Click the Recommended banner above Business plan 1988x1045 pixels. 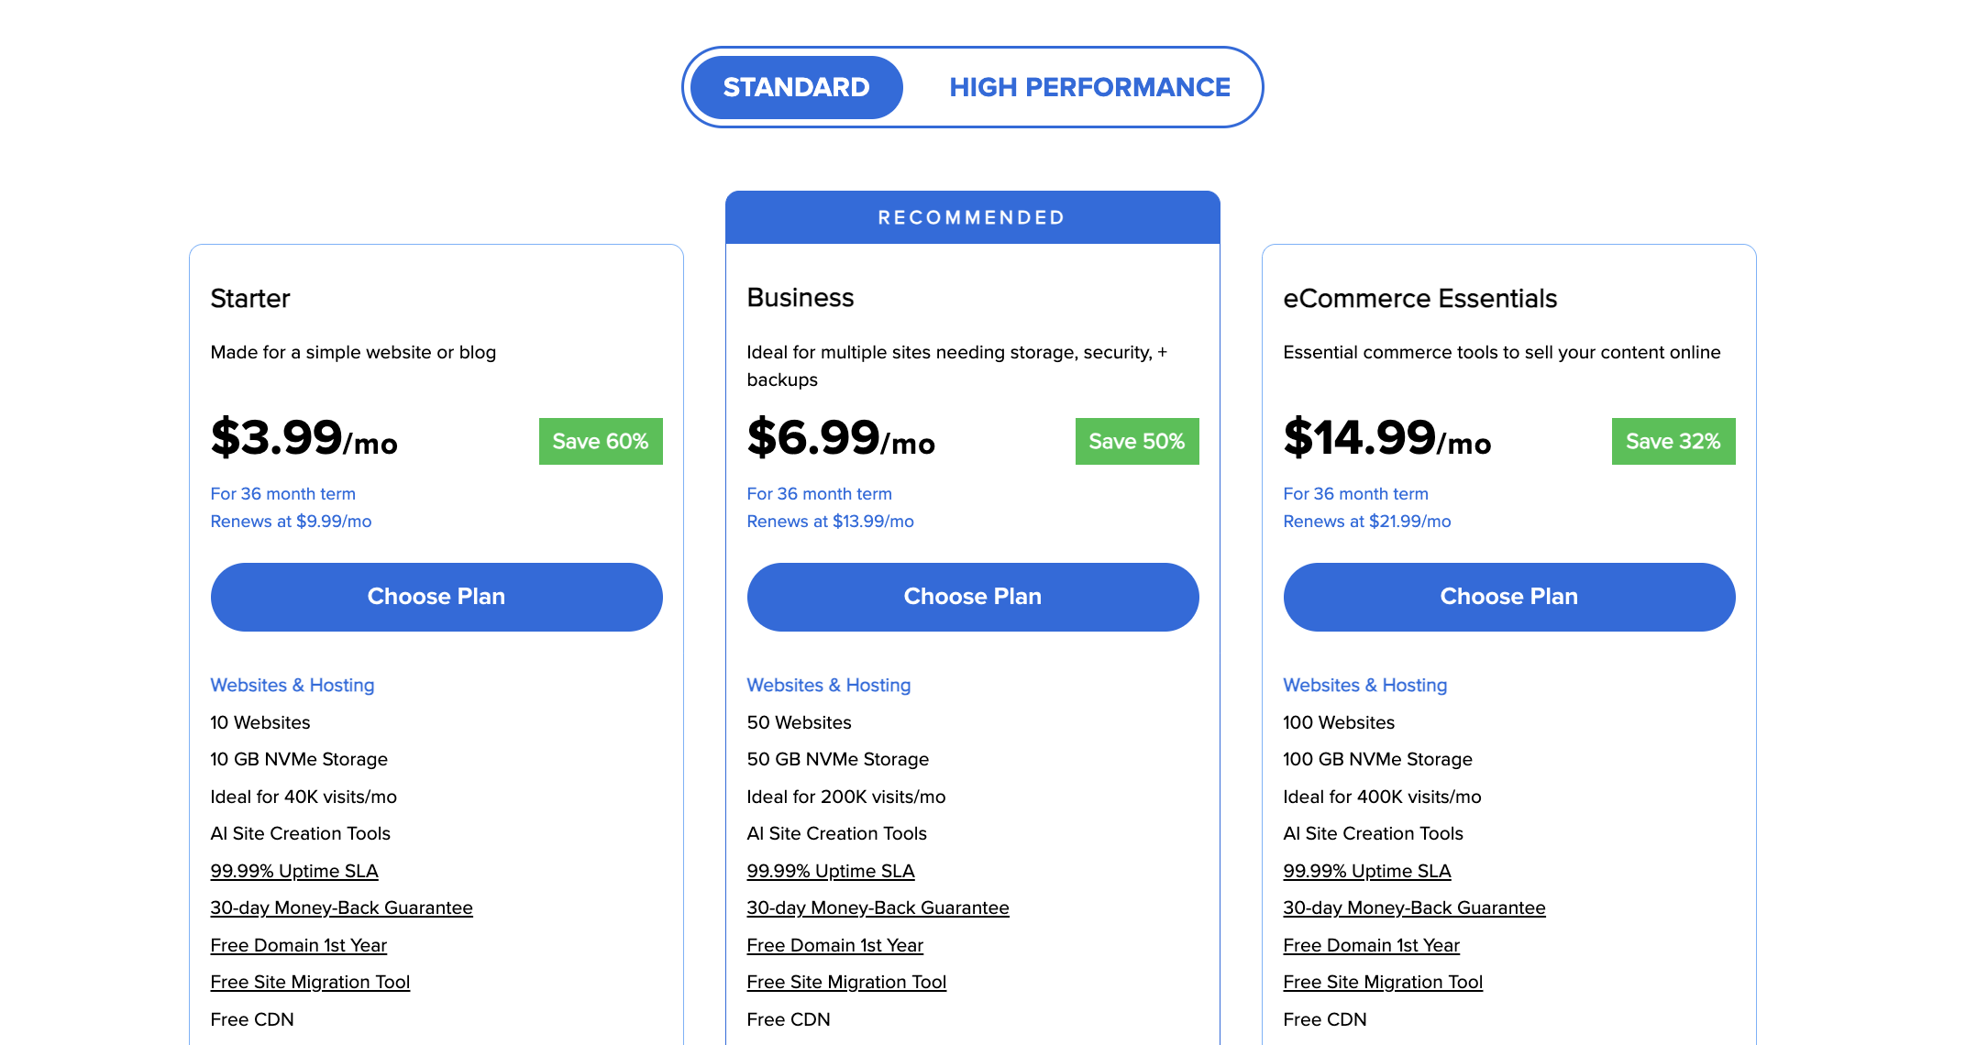(972, 217)
